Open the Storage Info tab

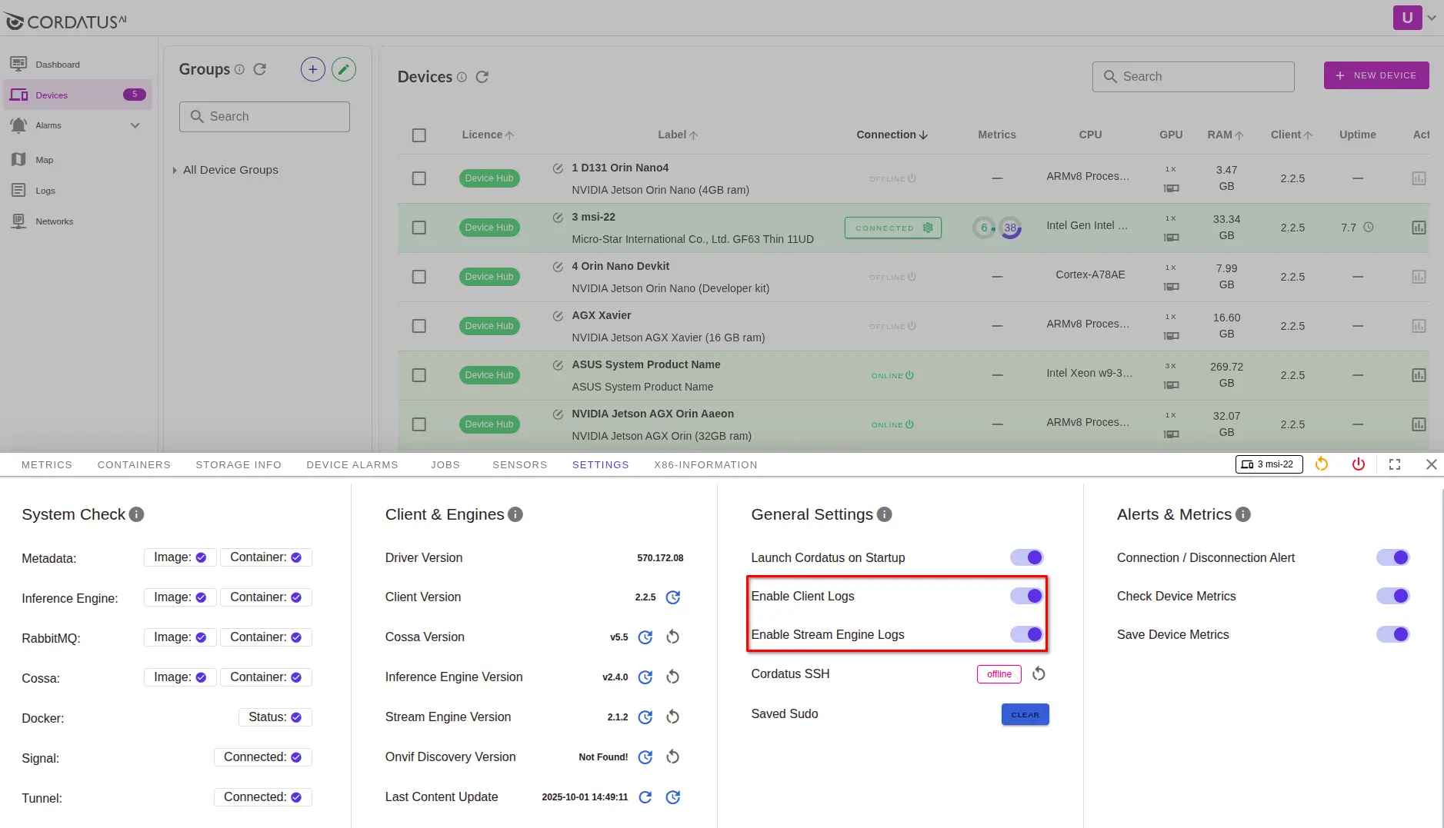tap(238, 465)
